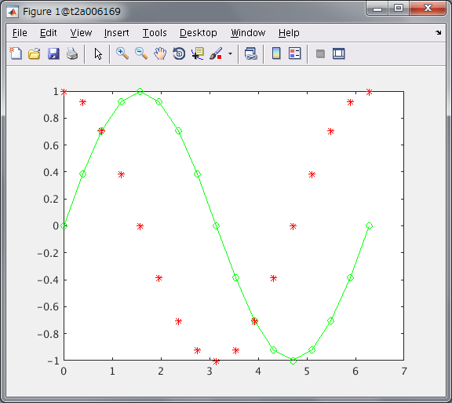Hide plot tools with the gray square icon
The height and width of the screenshot is (403, 452).
pyautogui.click(x=320, y=54)
